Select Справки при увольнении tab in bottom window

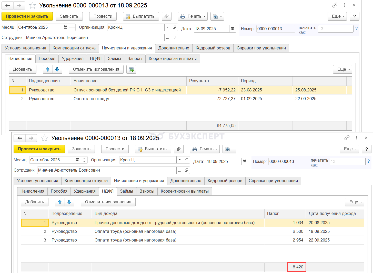pyautogui.click(x=273, y=181)
